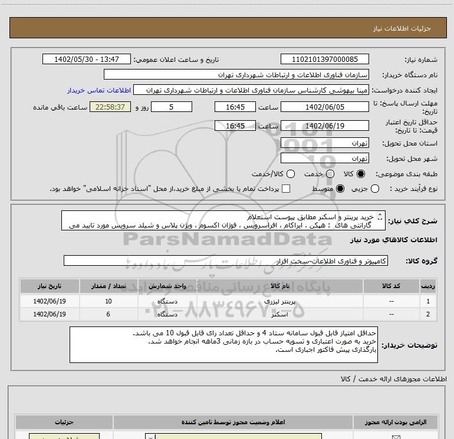
Task: Open the اطلاعات تماس خریدار link
Action: pyautogui.click(x=99, y=90)
